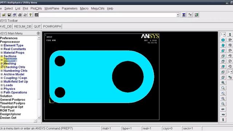Toggle Dynamic Model Mode icon

point(230,78)
